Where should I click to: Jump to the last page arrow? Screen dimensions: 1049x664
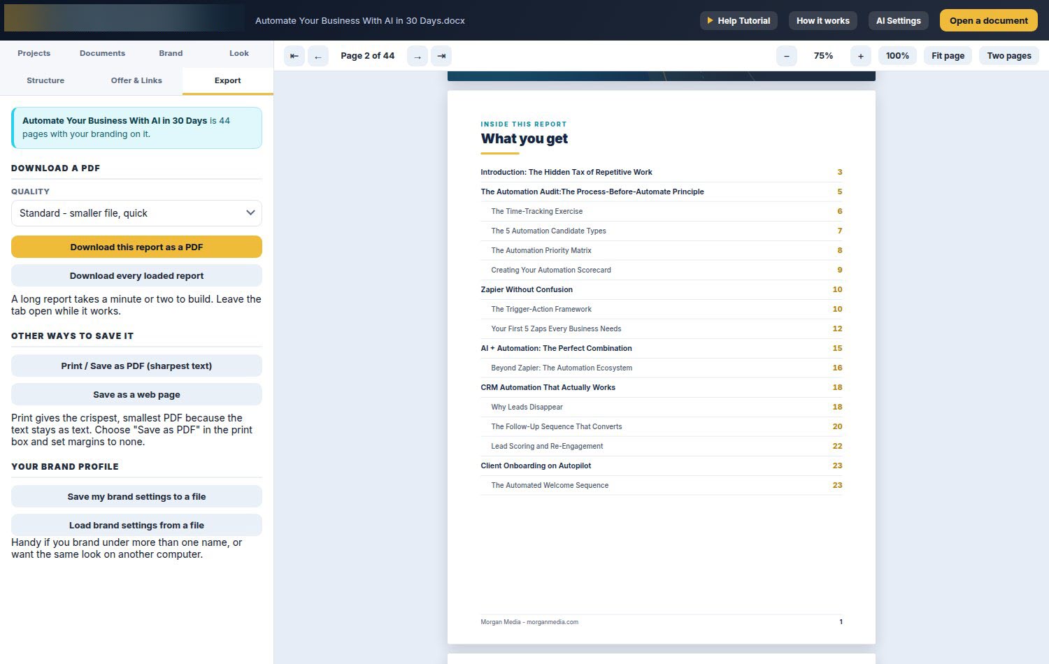pos(441,56)
